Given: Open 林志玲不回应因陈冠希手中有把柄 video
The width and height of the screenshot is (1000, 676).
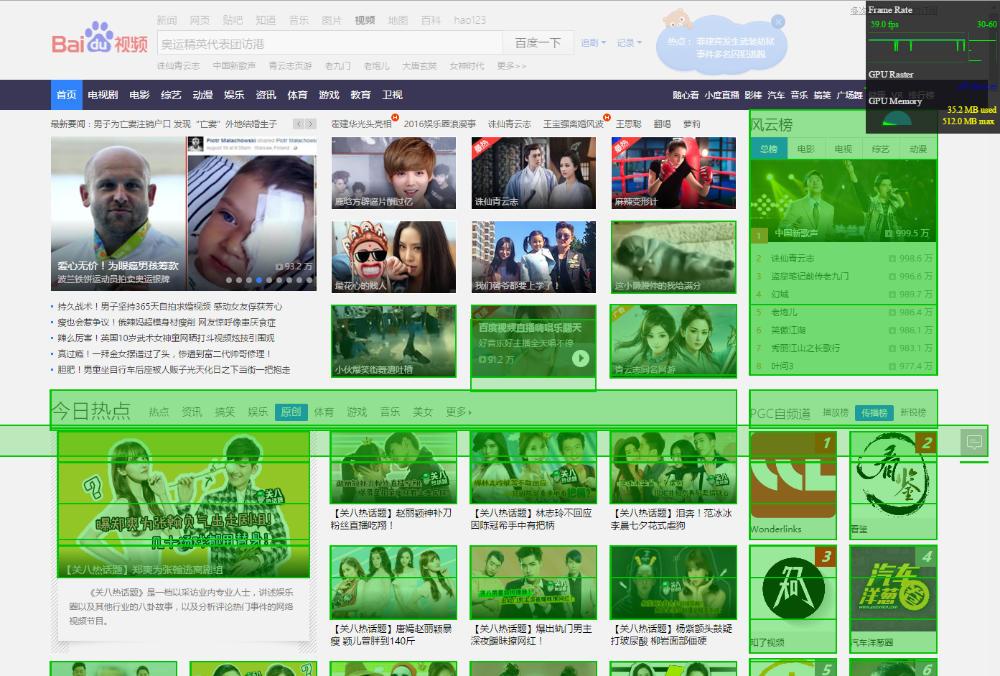Looking at the screenshot, I should (533, 467).
